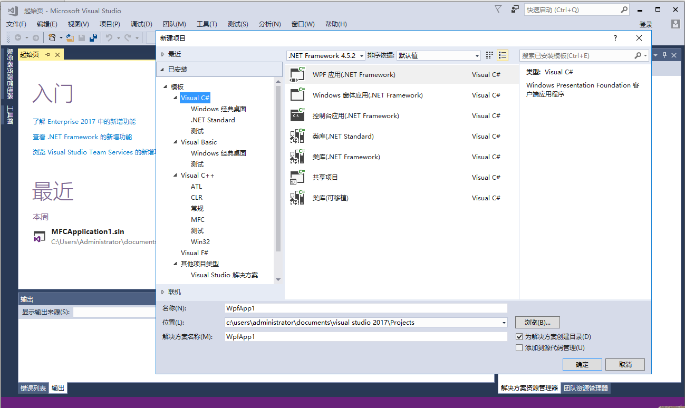685x408 pixels.
Task: Click the 类库(.NET Framework) template icon
Action: (x=297, y=157)
